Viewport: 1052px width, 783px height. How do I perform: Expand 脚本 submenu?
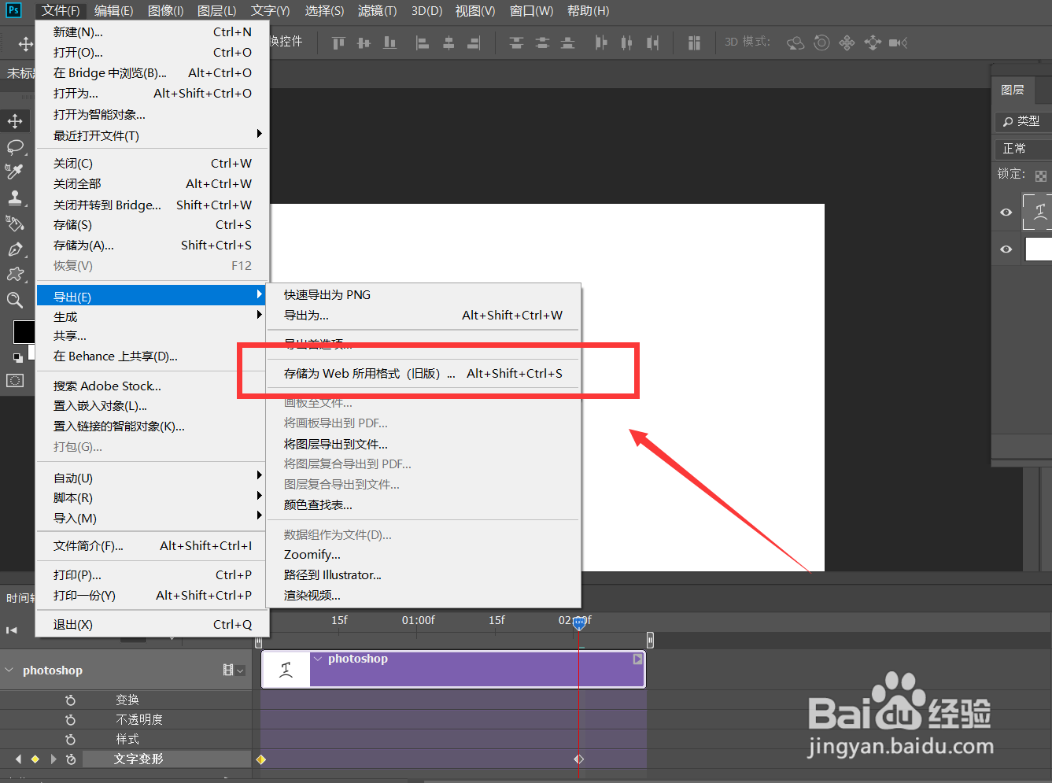(x=259, y=496)
